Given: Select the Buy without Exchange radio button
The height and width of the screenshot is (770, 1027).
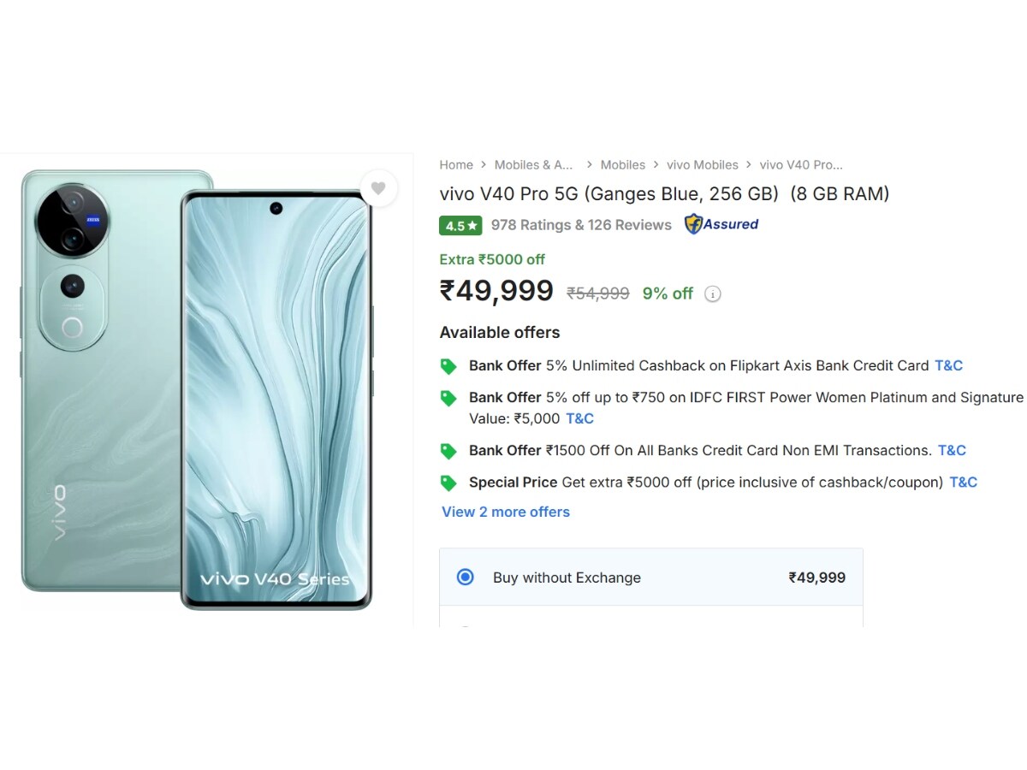Looking at the screenshot, I should click(x=465, y=577).
